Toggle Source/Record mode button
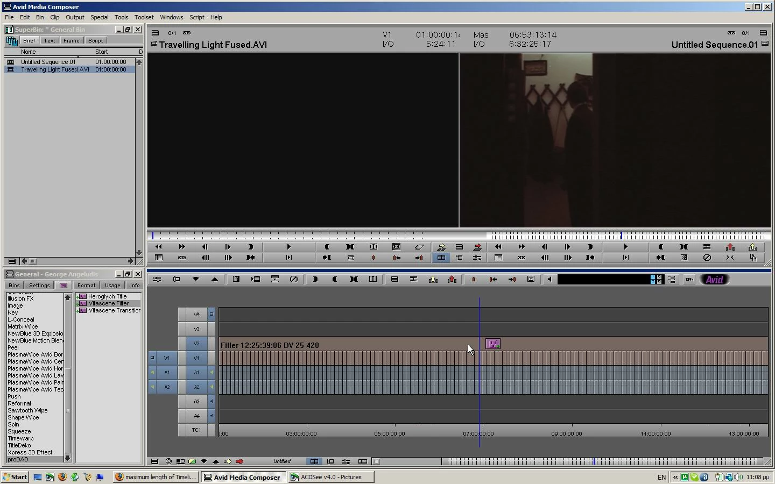Viewport: 775px width, 484px height. [441, 258]
